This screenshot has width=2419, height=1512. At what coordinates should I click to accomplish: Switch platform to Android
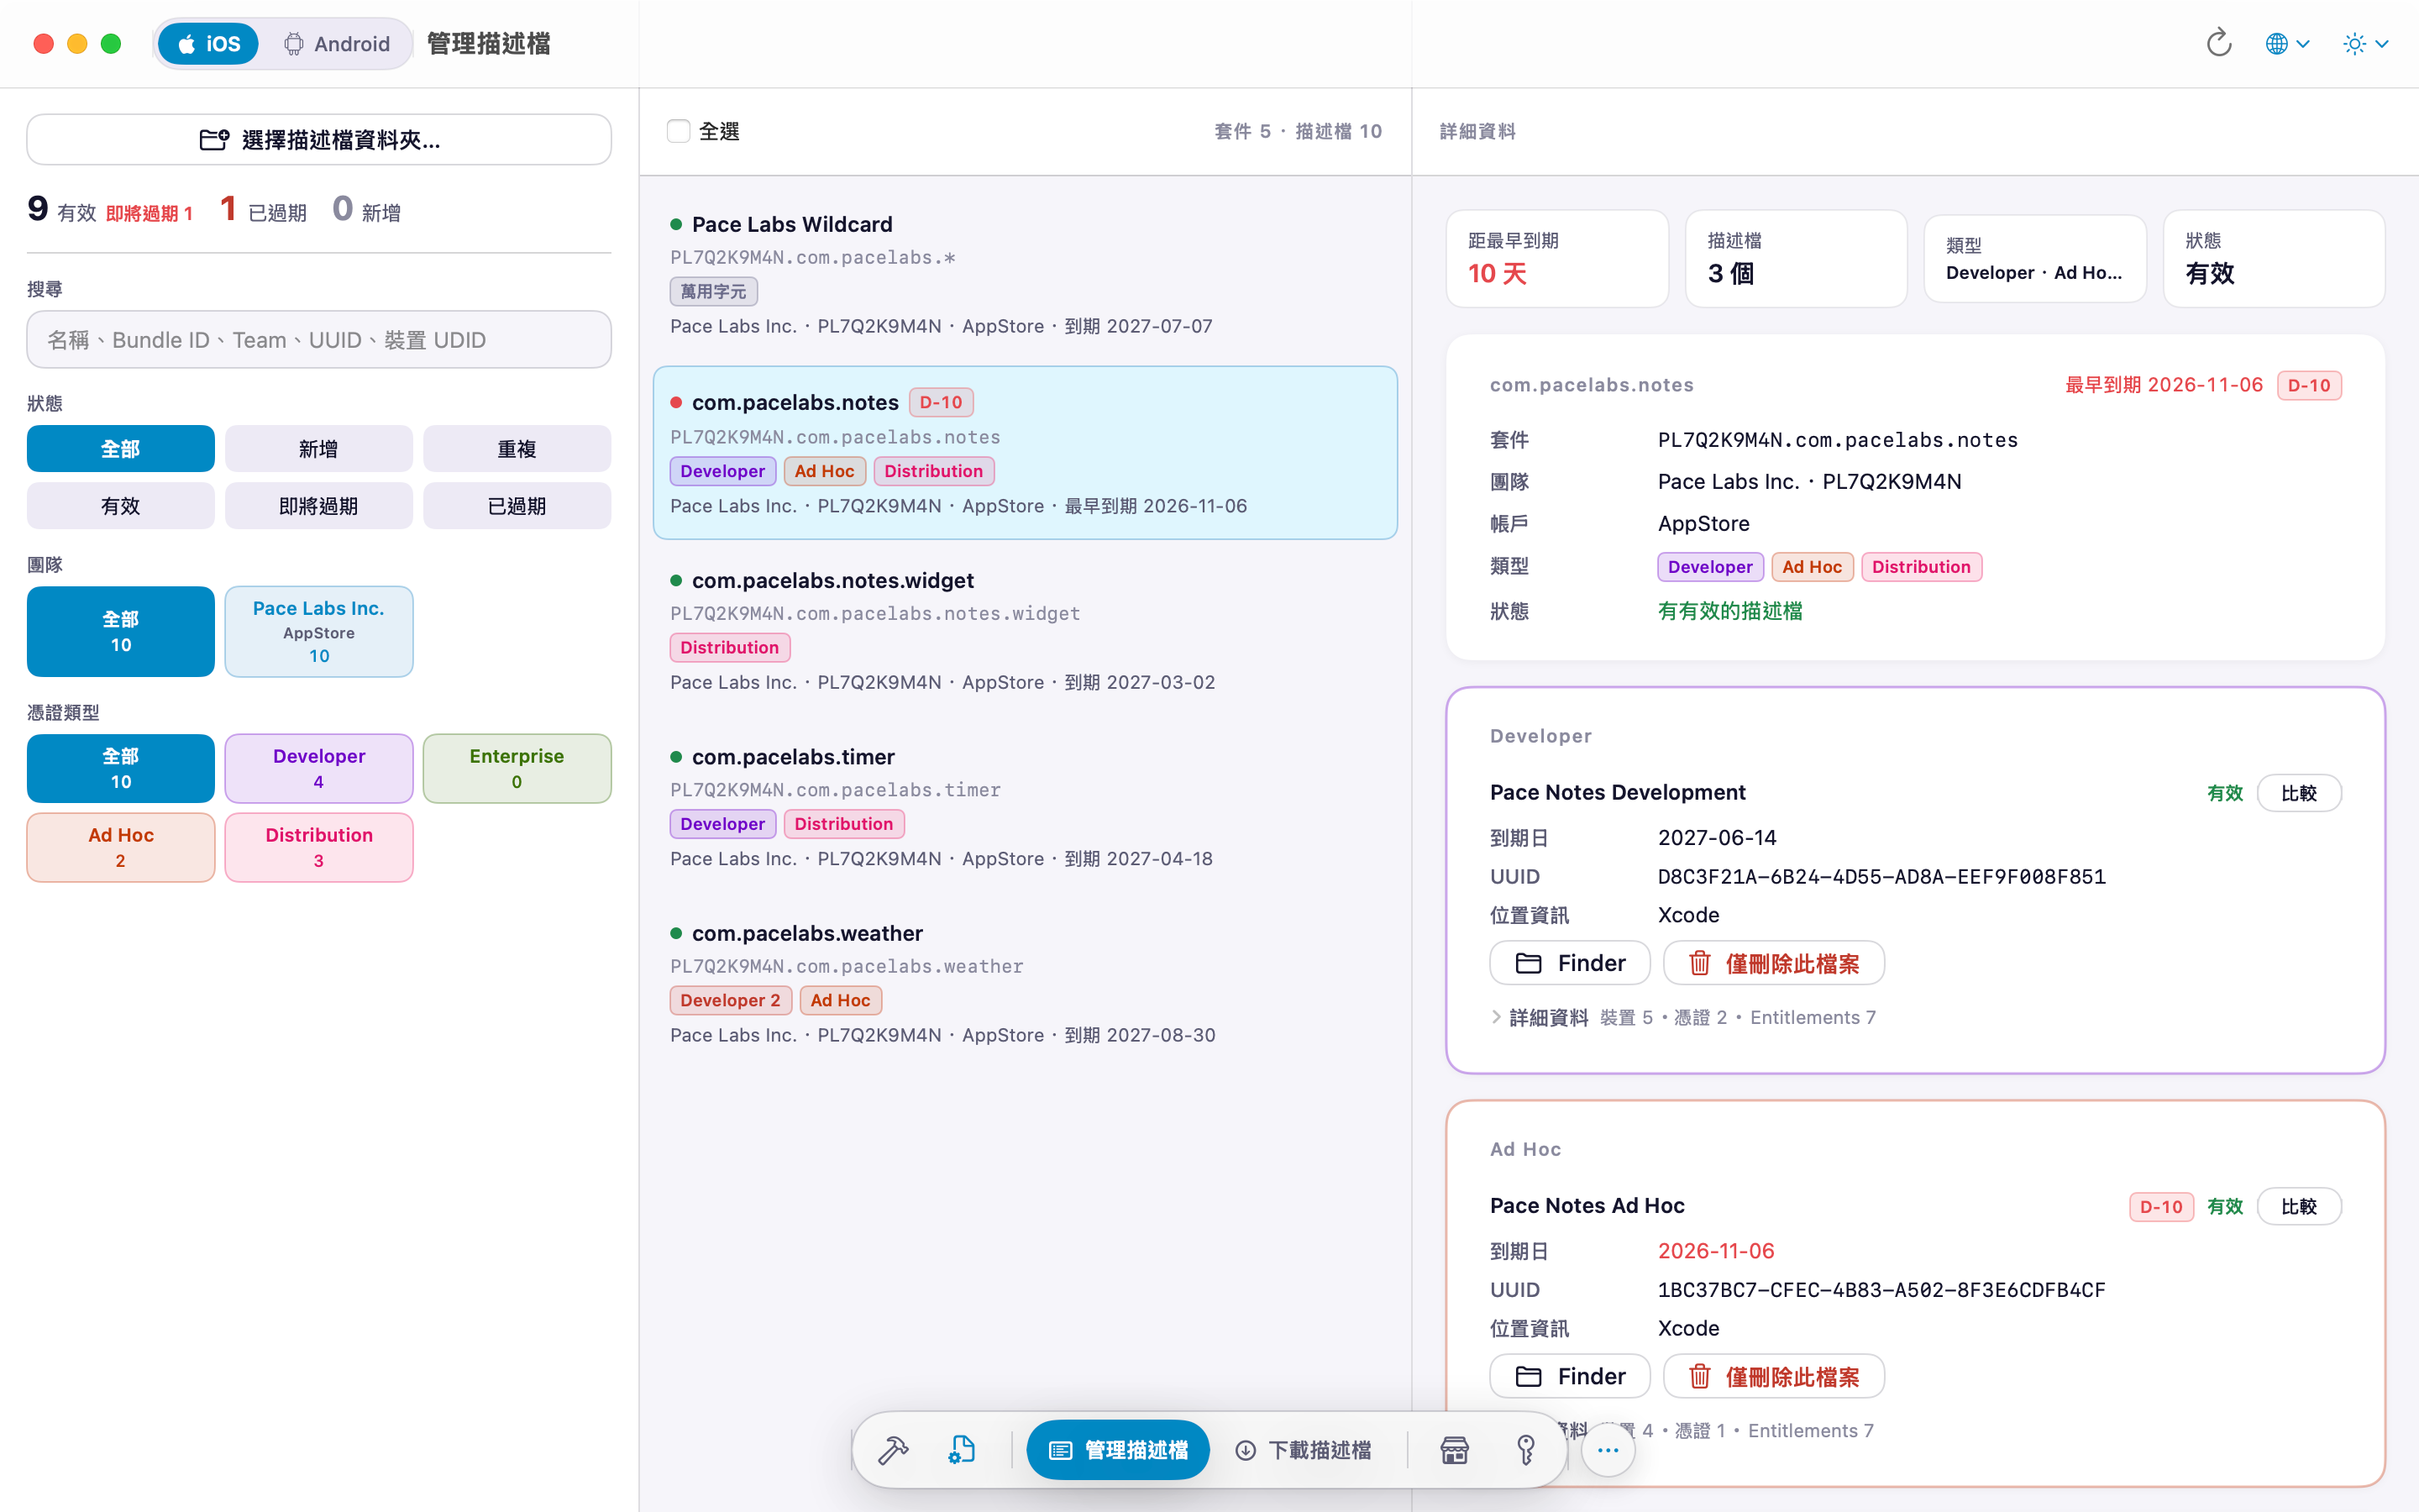(337, 44)
